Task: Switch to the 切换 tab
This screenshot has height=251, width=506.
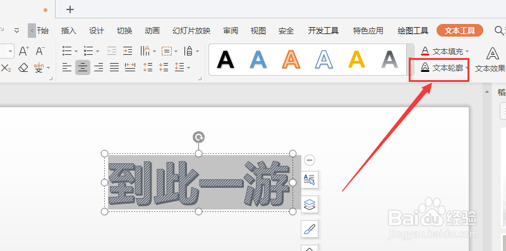Action: [x=124, y=31]
